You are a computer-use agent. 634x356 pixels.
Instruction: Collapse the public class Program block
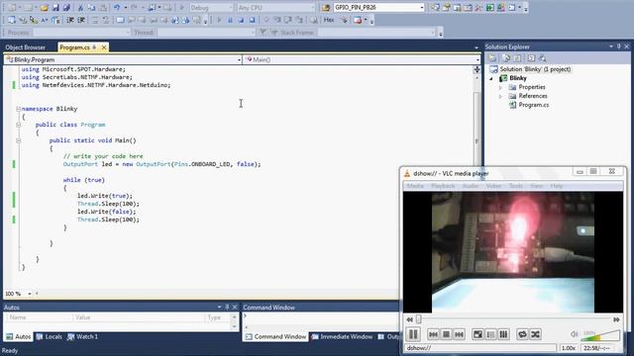click(x=18, y=125)
